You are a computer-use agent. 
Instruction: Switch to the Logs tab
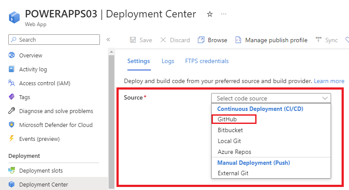pos(168,61)
